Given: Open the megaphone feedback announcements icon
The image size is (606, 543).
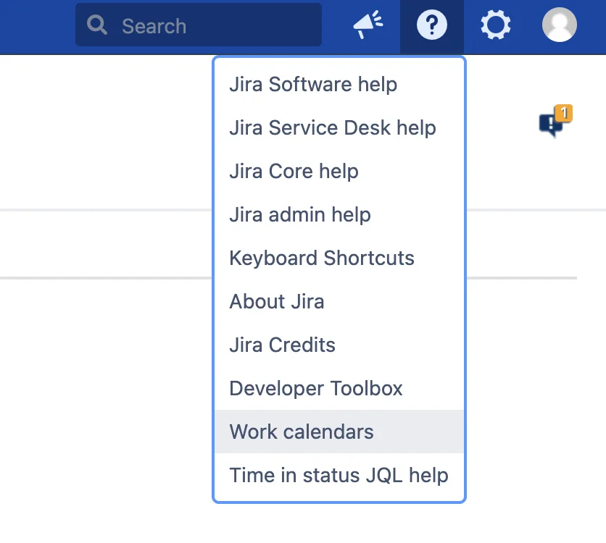Looking at the screenshot, I should [368, 25].
